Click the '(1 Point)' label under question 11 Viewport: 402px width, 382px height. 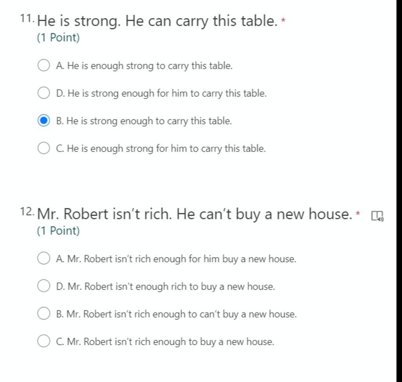click(x=58, y=38)
